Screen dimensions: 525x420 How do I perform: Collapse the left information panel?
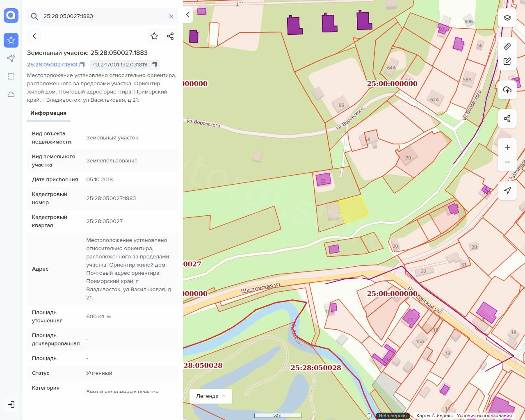click(188, 15)
